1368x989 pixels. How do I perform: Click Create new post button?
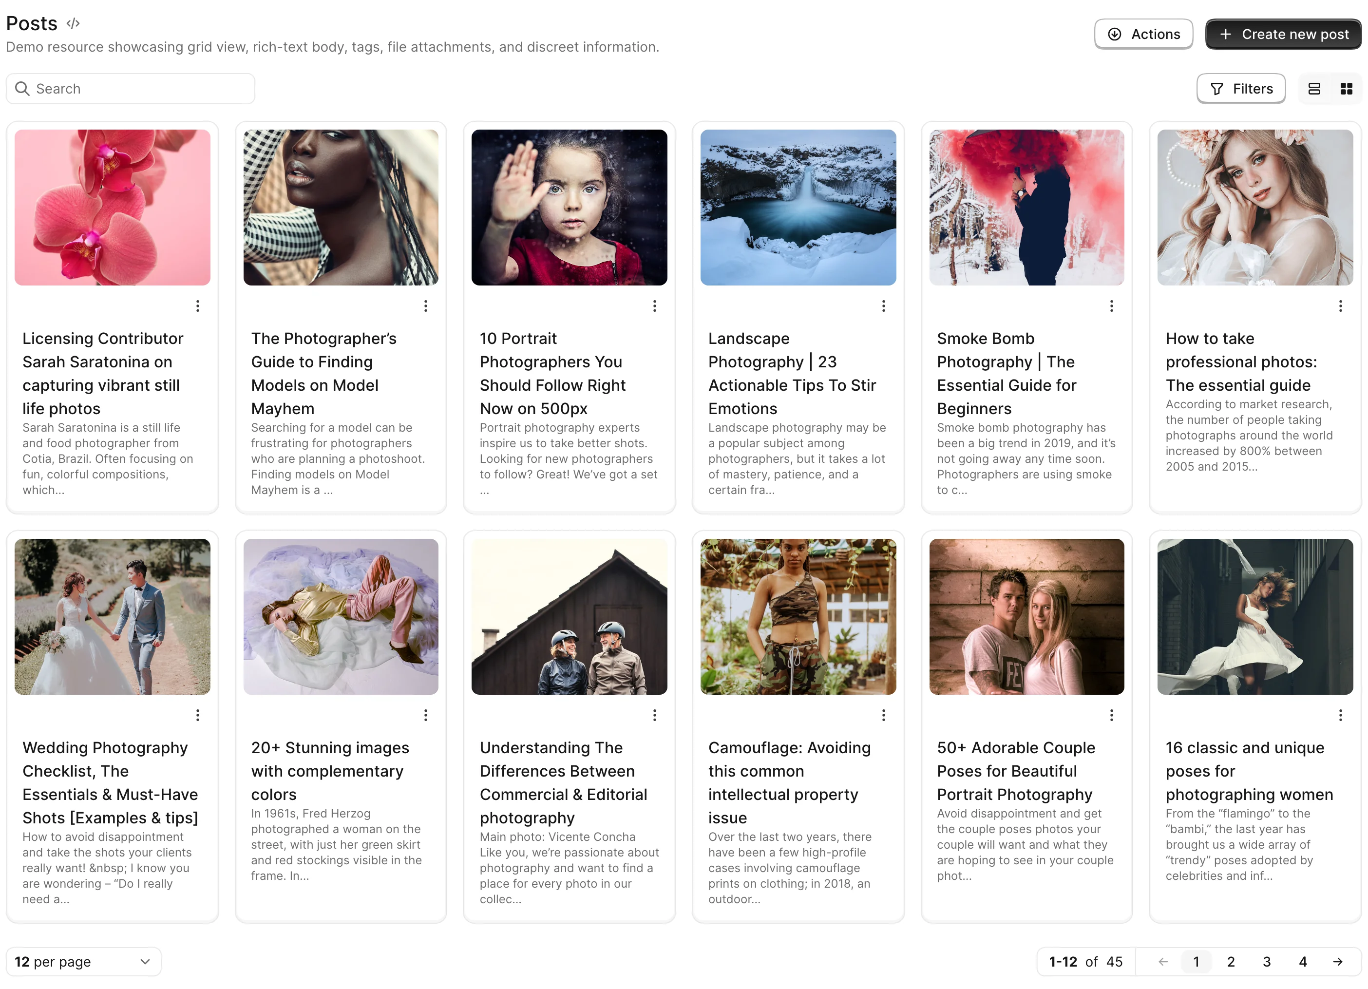(1283, 35)
